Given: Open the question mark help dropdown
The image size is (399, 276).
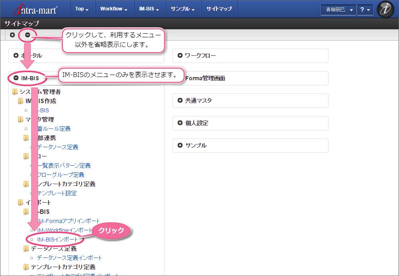Looking at the screenshot, I should (365, 10).
